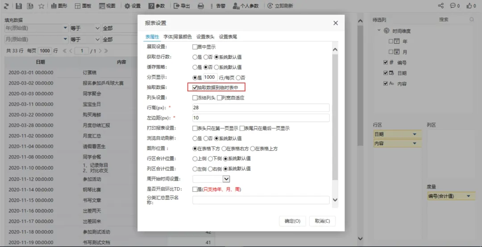Open the 编号(合计值) measure dropdown

(x=469, y=196)
